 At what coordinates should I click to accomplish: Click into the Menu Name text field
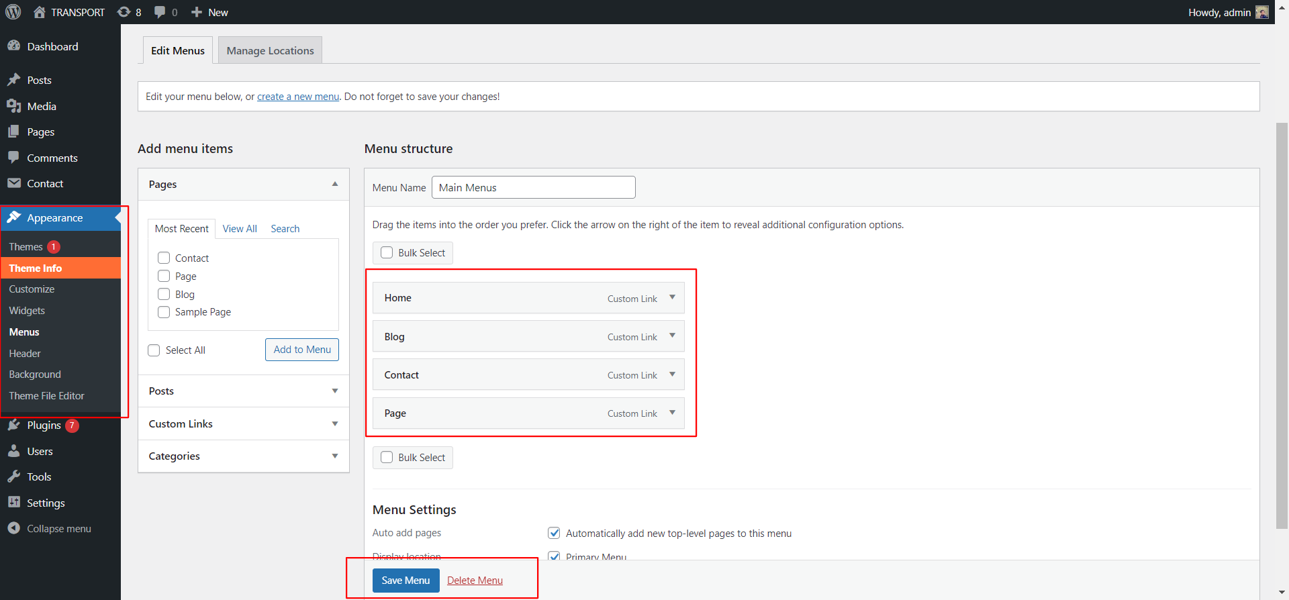point(533,188)
